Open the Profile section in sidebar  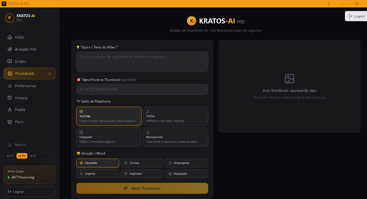pos(10,110)
